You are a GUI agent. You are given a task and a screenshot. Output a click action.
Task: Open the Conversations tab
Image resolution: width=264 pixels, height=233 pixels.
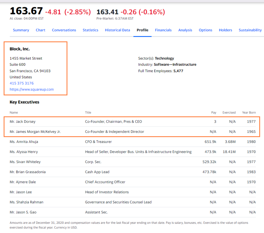(64, 30)
